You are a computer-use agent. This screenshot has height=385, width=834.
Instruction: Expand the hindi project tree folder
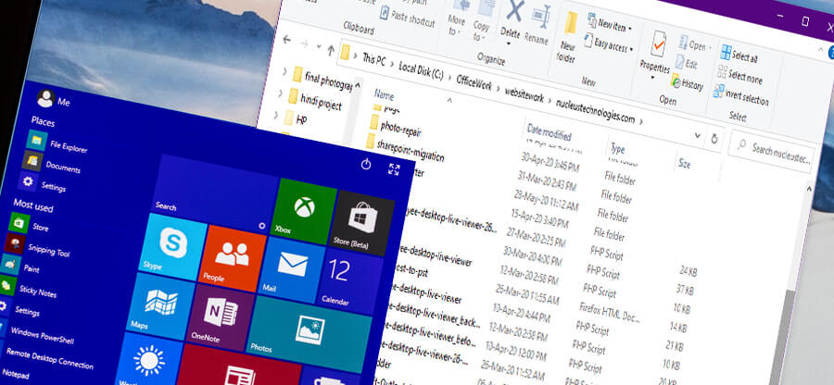[280, 93]
